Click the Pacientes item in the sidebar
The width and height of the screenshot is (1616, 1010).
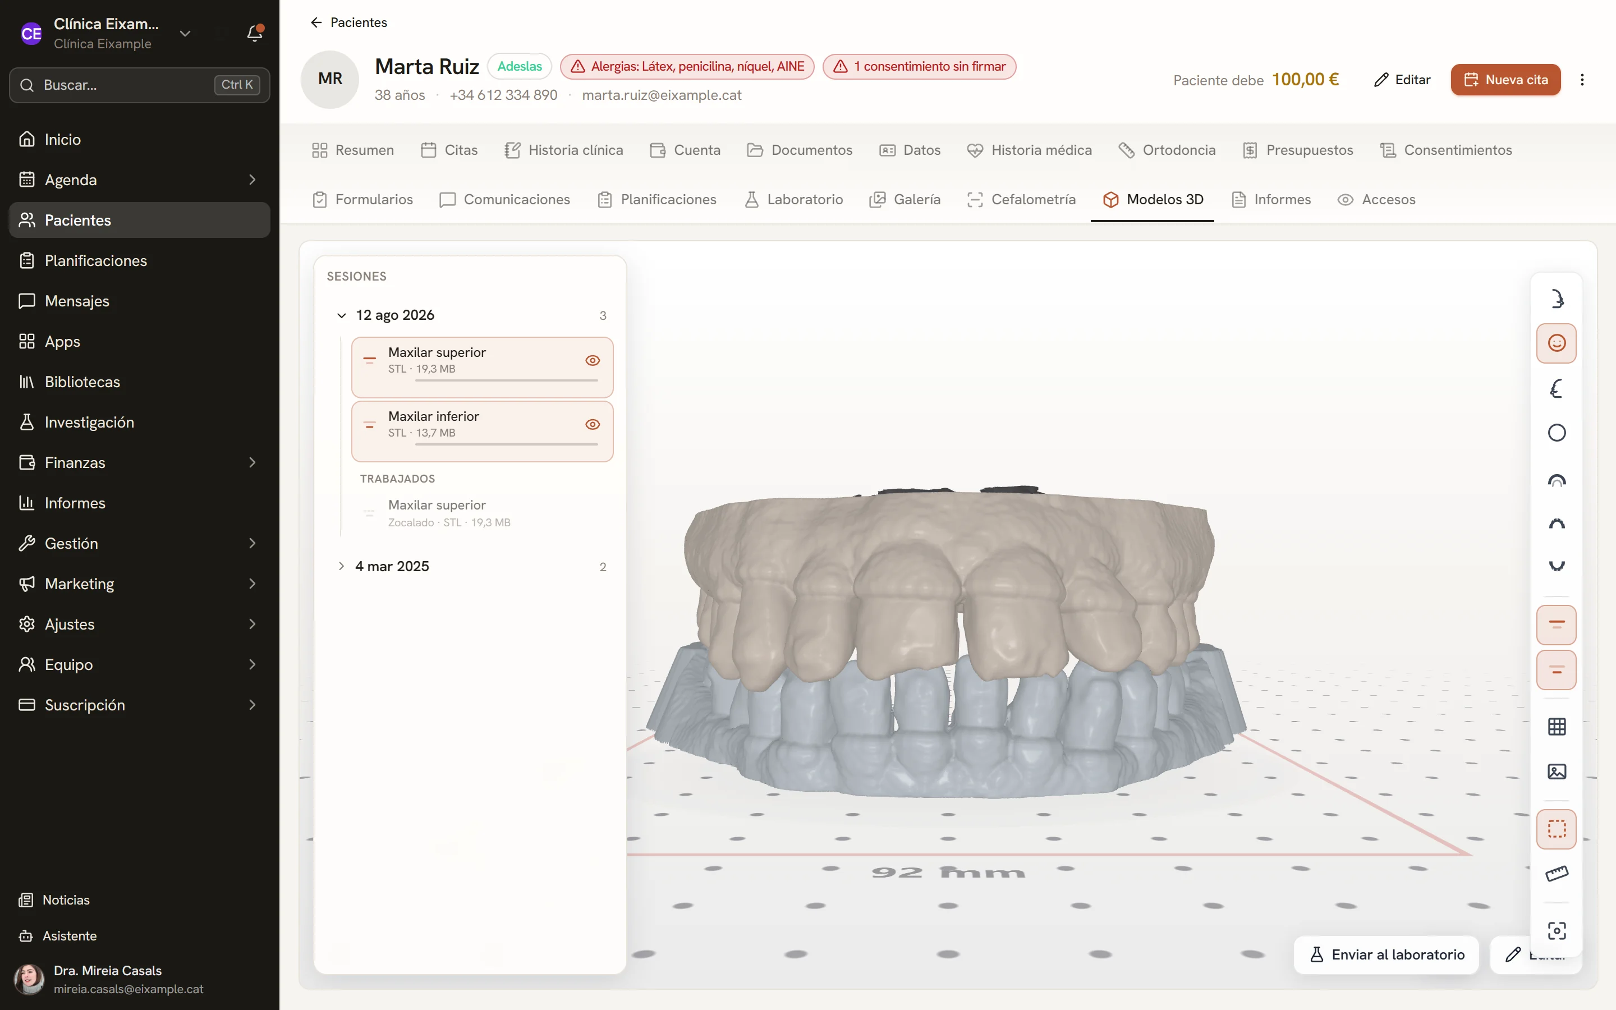tap(140, 221)
